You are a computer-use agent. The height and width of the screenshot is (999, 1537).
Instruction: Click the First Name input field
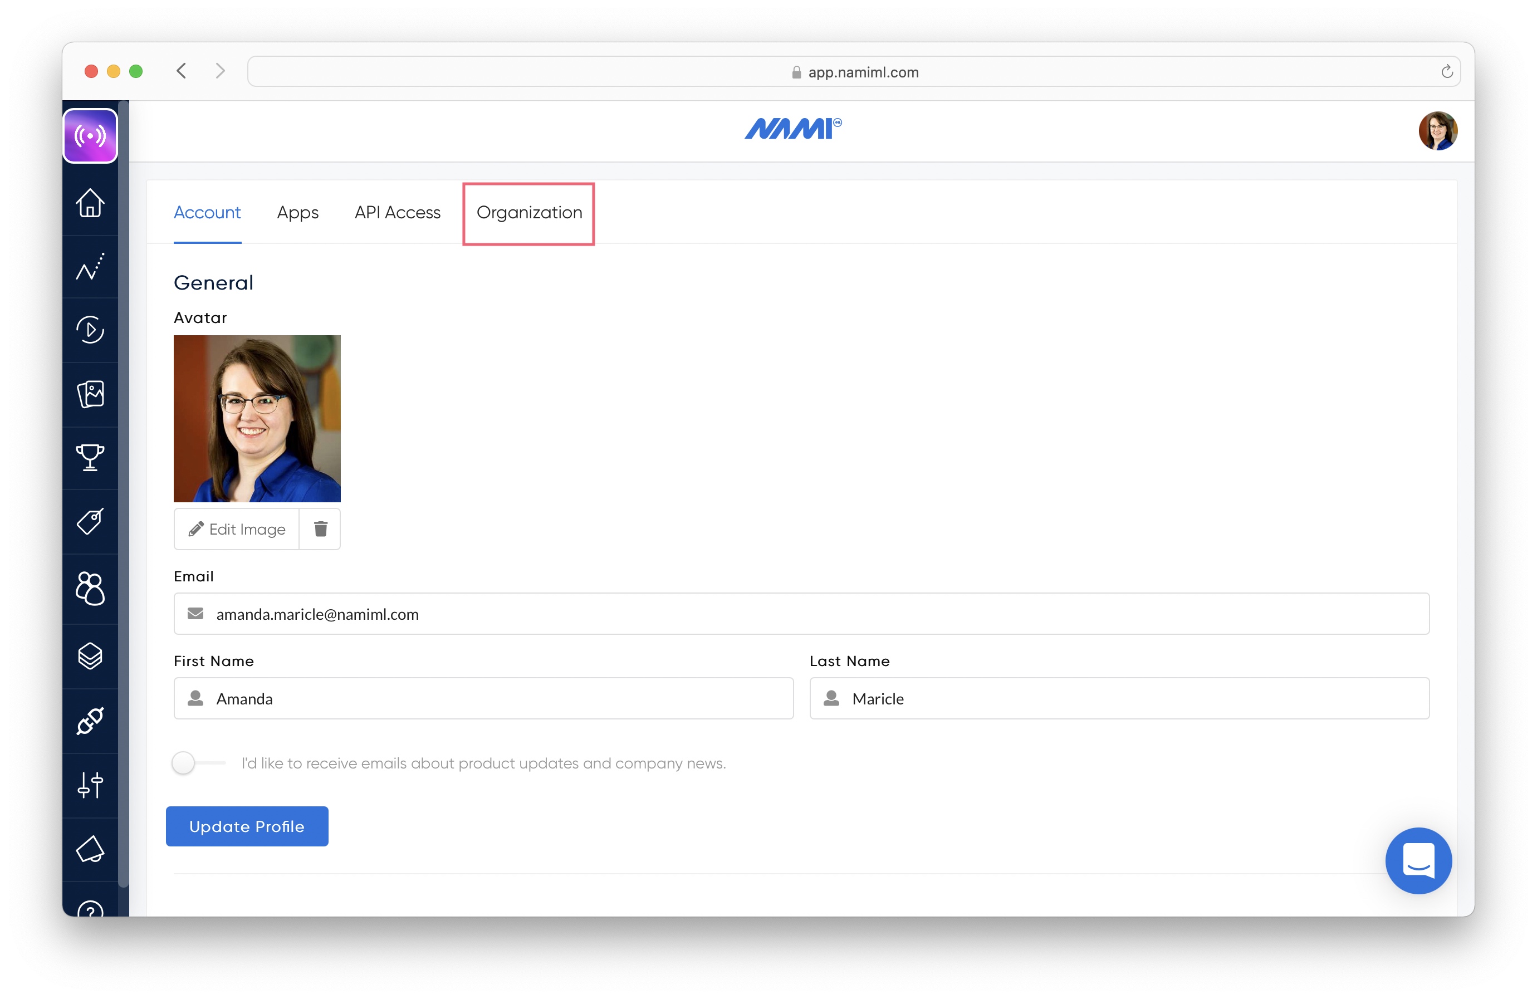pos(483,698)
